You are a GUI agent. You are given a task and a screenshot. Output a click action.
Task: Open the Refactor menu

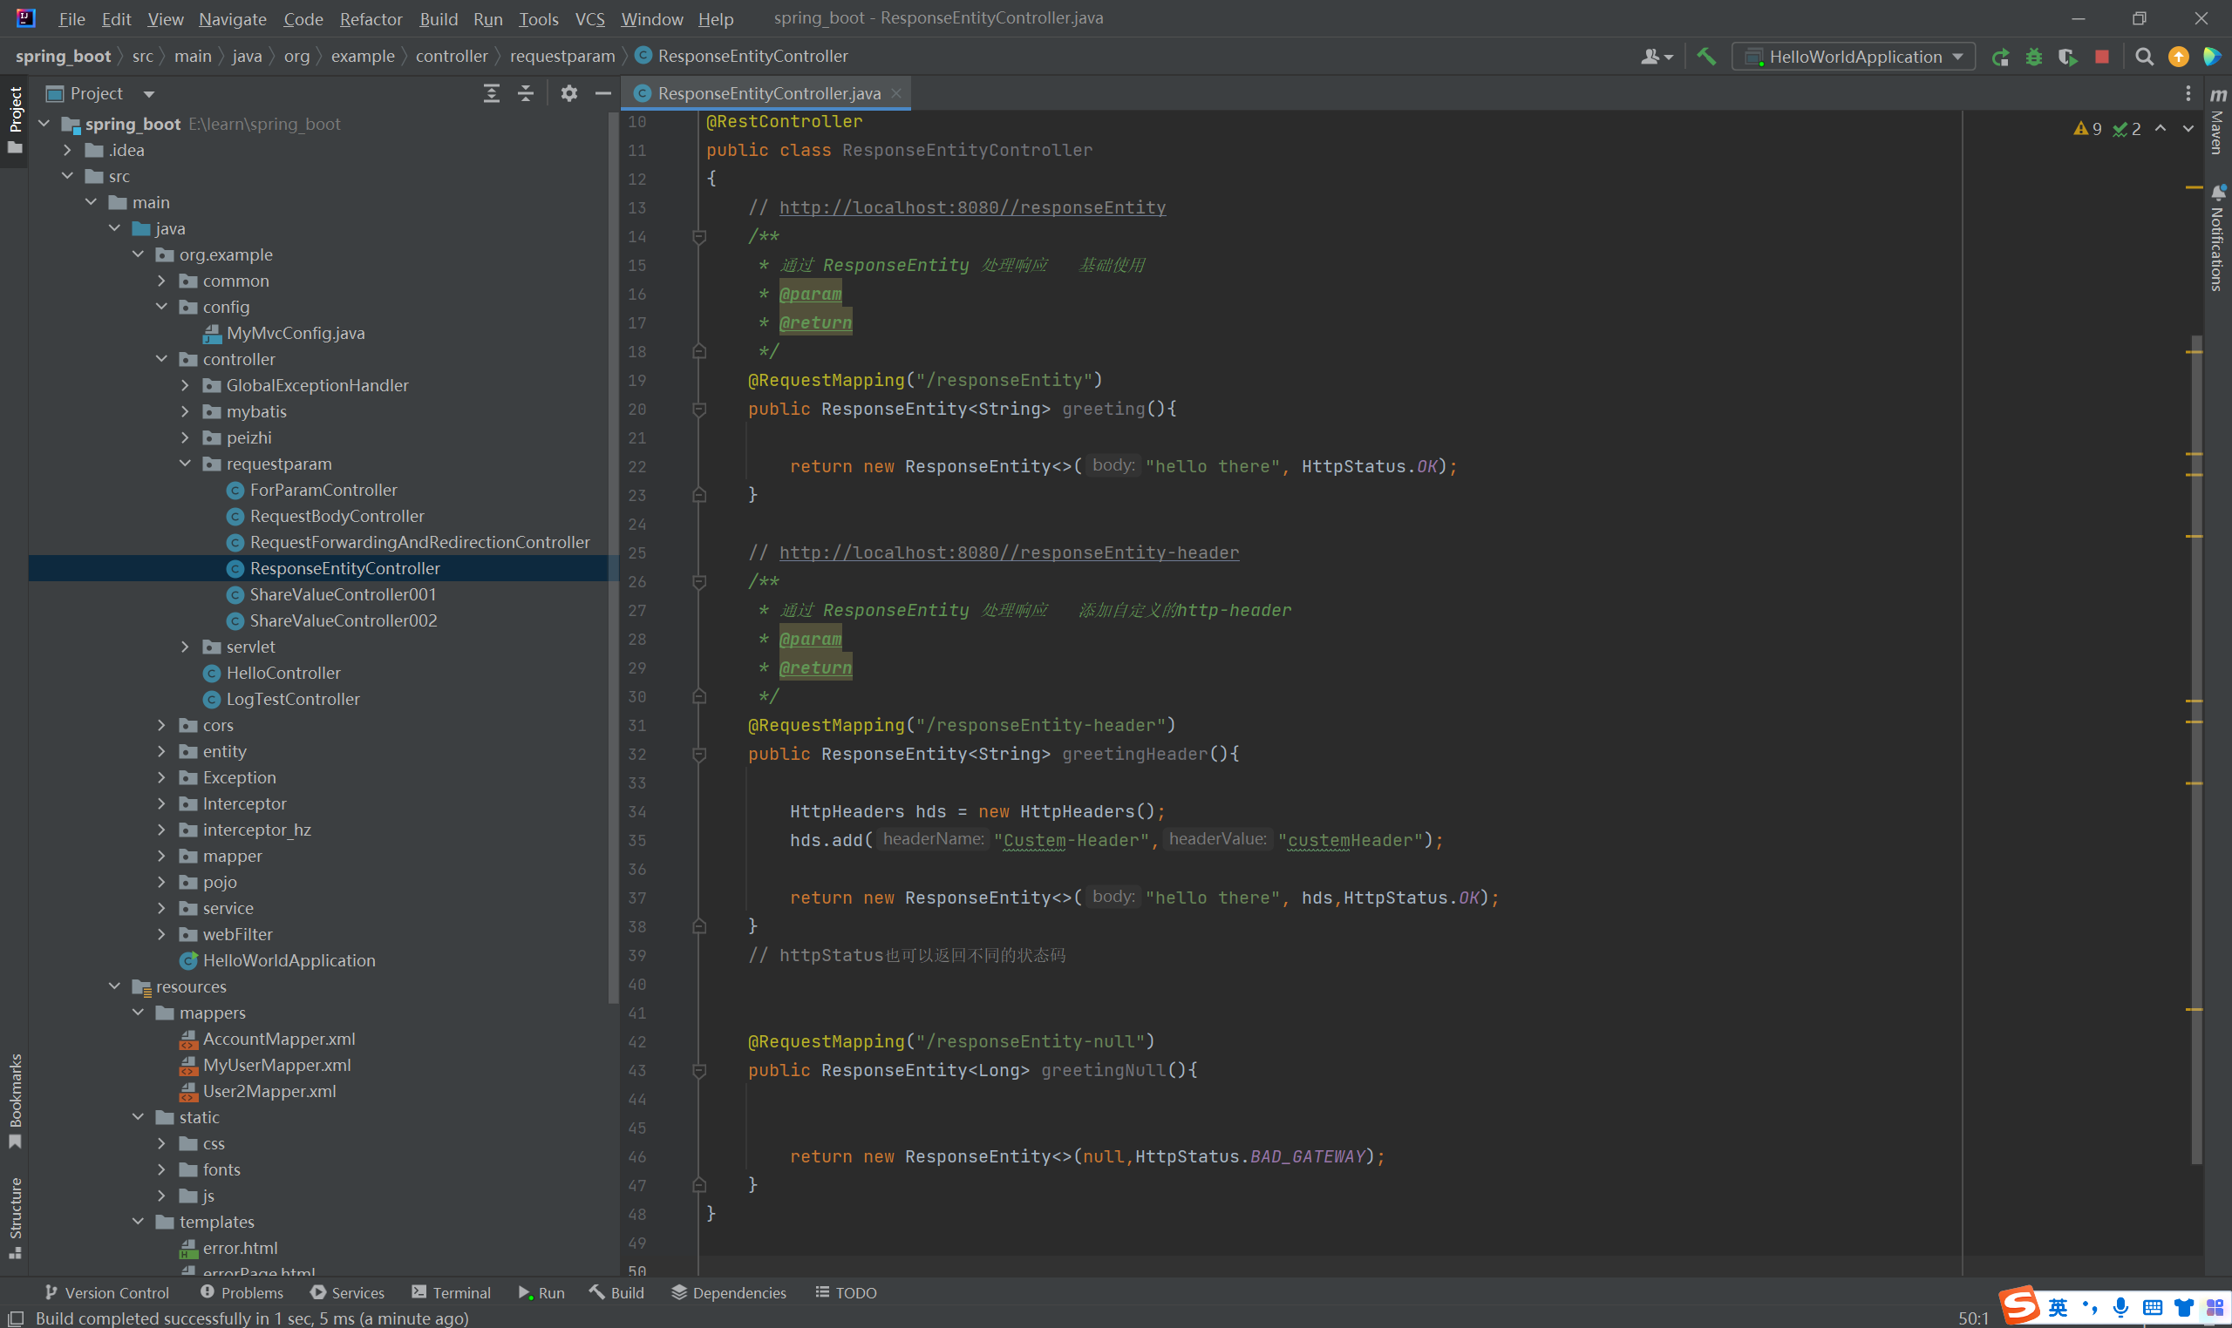(371, 19)
